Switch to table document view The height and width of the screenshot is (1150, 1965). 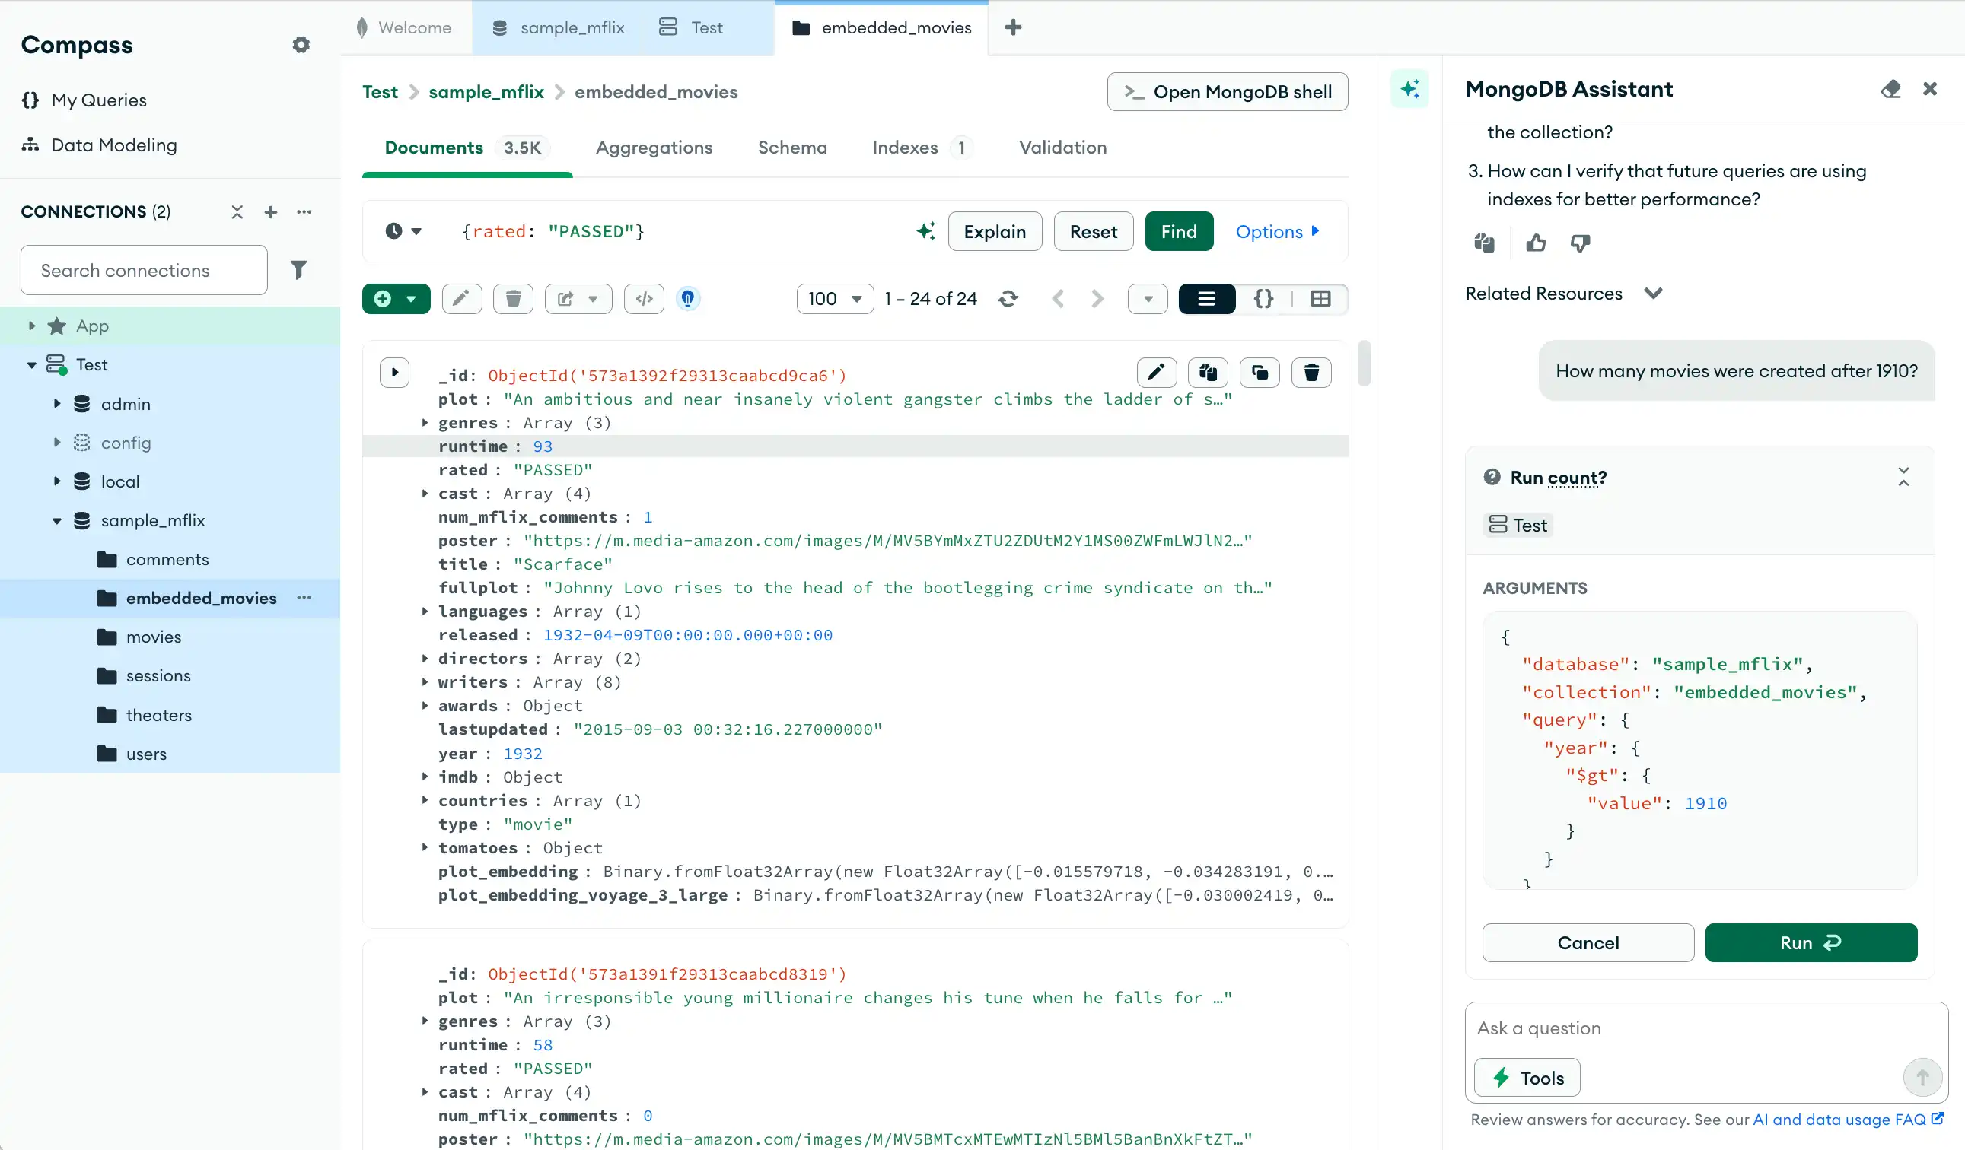click(1320, 298)
